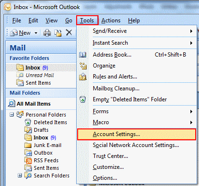
Task: Click the Organize icon in Tools menu
Action: point(83,66)
